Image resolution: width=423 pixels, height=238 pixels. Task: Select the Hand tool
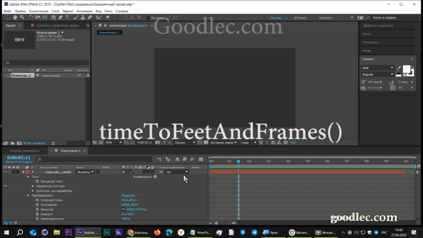point(15,17)
